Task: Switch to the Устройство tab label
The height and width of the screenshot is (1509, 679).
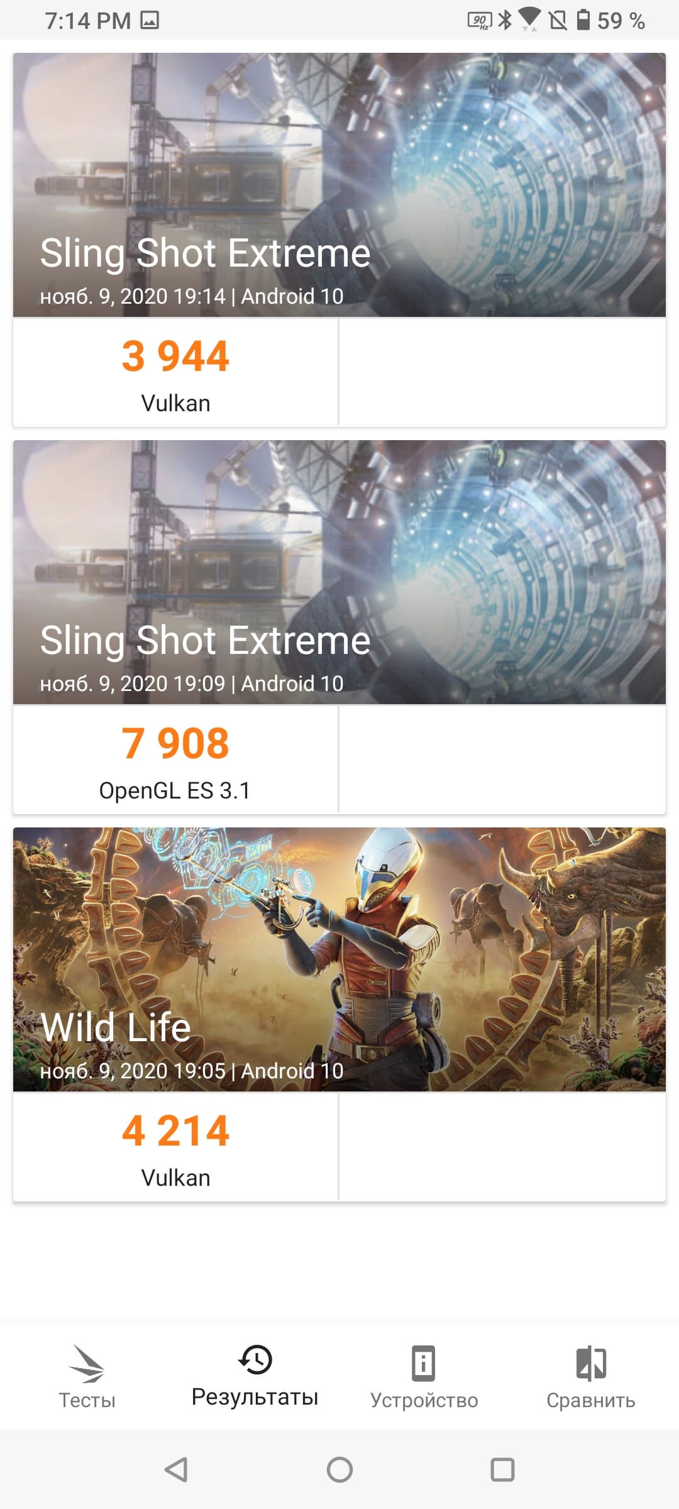Action: pyautogui.click(x=424, y=1401)
